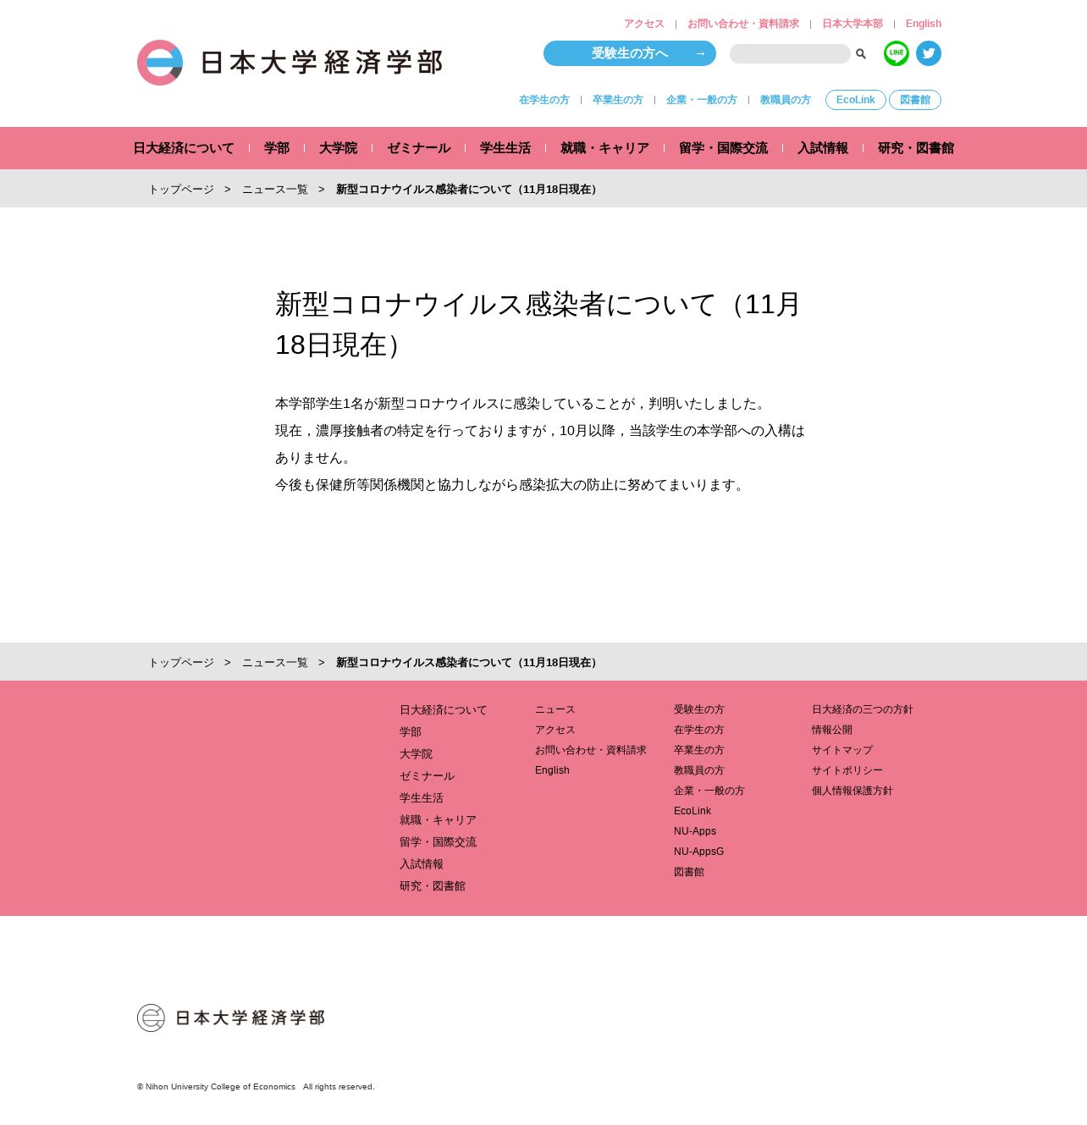The height and width of the screenshot is (1125, 1087).
Task: Click the header 日本大学経済学部 logo
Action: (290, 63)
